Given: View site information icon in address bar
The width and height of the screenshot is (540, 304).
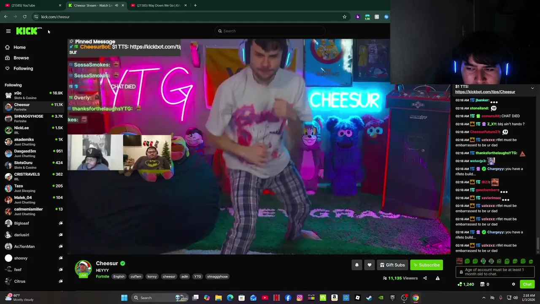Looking at the screenshot, I should pos(36,17).
